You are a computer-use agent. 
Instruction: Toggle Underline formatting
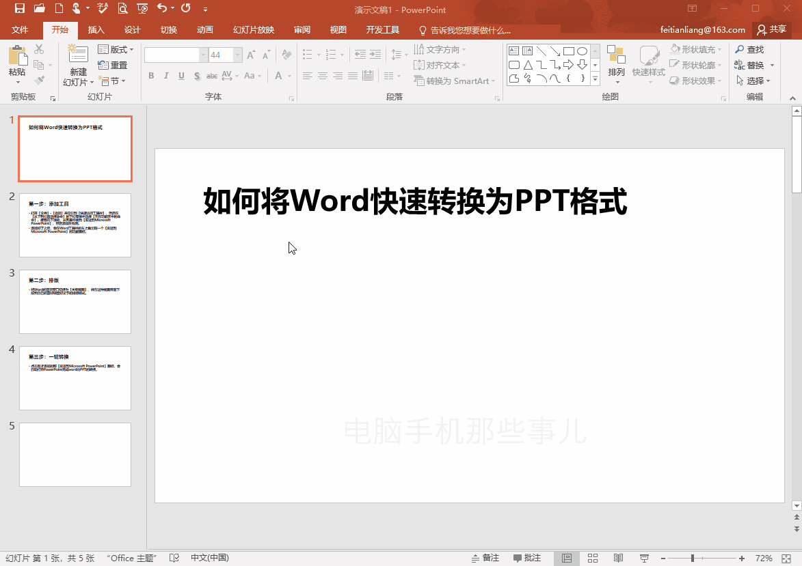pyautogui.click(x=182, y=76)
